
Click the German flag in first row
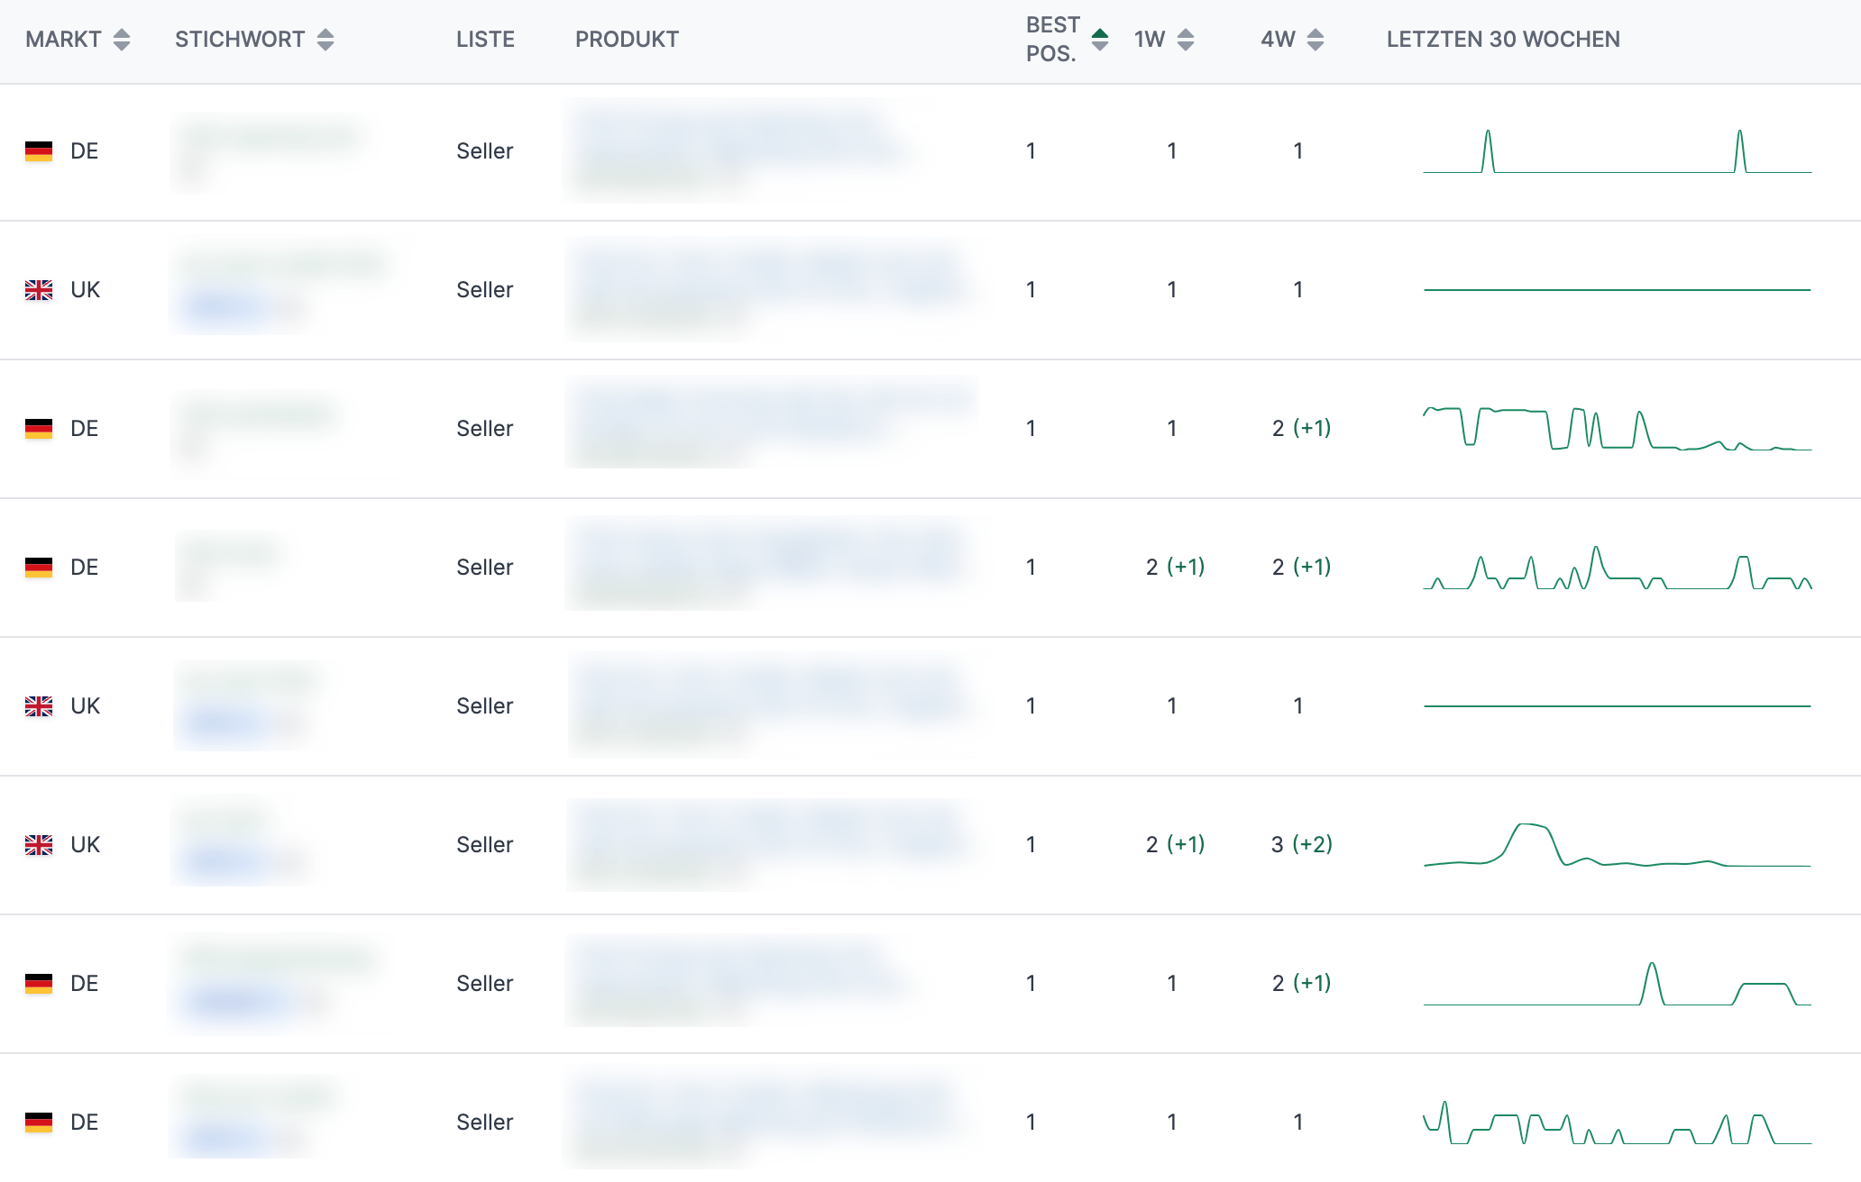(39, 151)
